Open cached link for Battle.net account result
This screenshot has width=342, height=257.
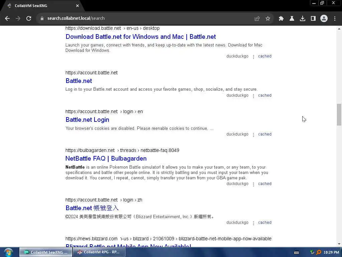pos(265,95)
